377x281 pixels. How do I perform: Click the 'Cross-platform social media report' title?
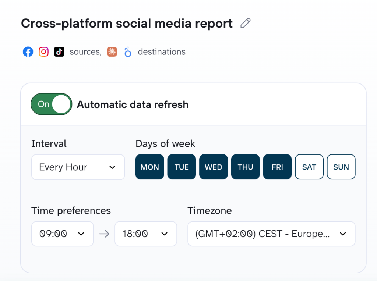click(127, 24)
